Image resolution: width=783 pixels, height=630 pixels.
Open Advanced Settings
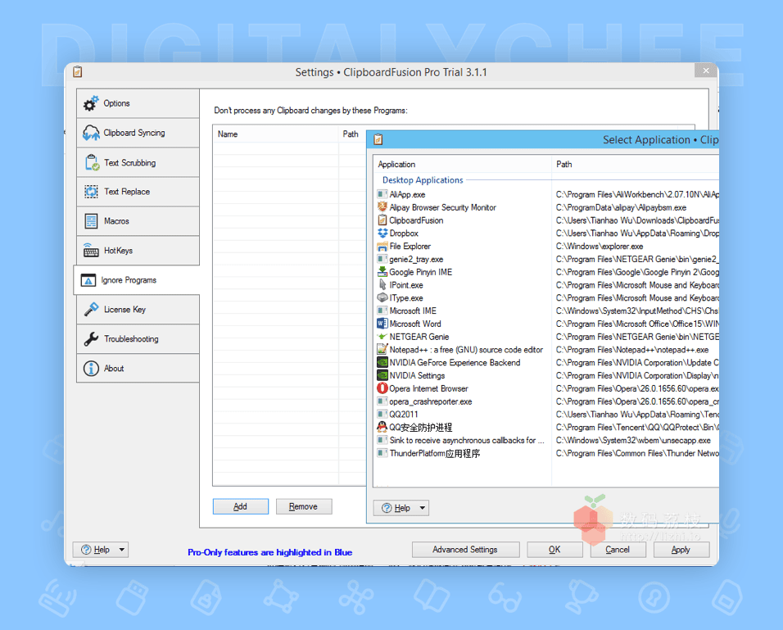[x=465, y=550]
